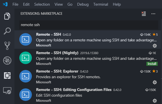Click the blue Remote - SSH extension logo
This screenshot has height=104, width=162.
[26, 39]
